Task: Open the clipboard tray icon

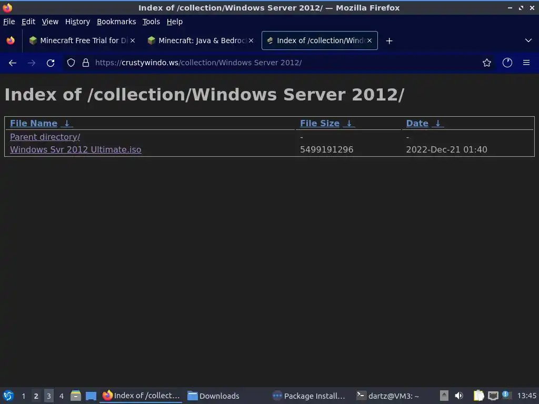Action: [x=478, y=396]
